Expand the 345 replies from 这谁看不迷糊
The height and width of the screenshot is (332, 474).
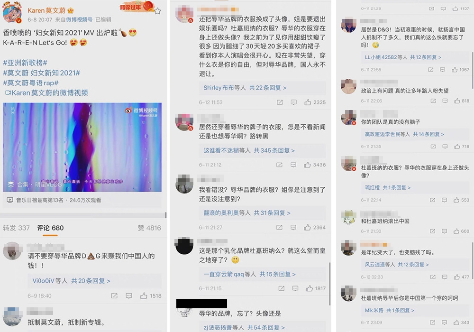point(249,150)
